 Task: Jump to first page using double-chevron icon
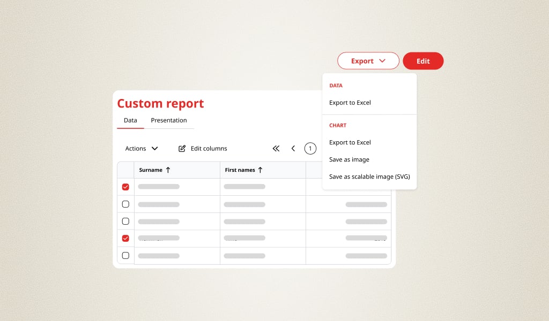click(x=276, y=148)
